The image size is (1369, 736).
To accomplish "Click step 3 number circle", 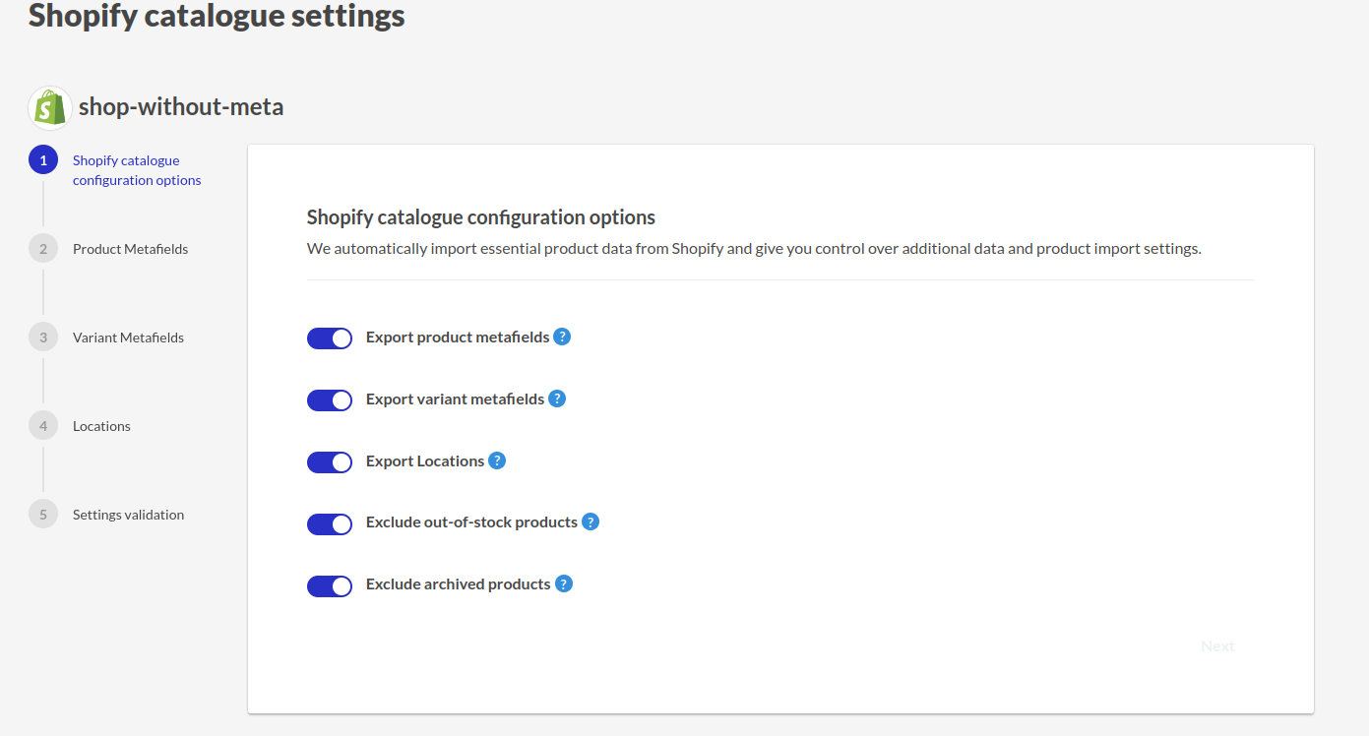I will click(43, 337).
